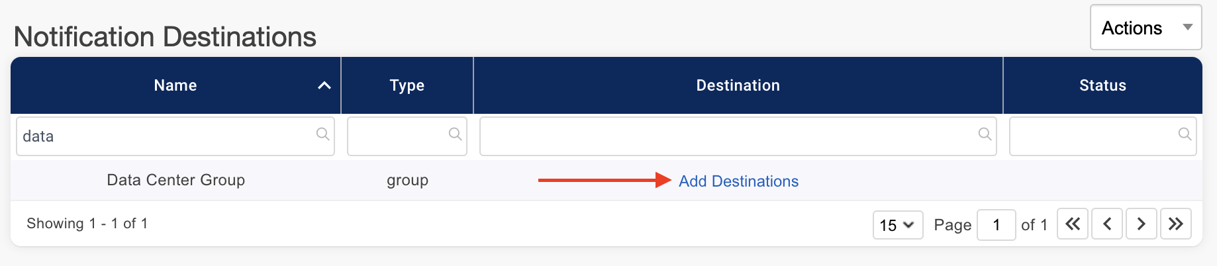The width and height of the screenshot is (1217, 266).
Task: Click the search icon in Type filter
Action: tap(455, 134)
